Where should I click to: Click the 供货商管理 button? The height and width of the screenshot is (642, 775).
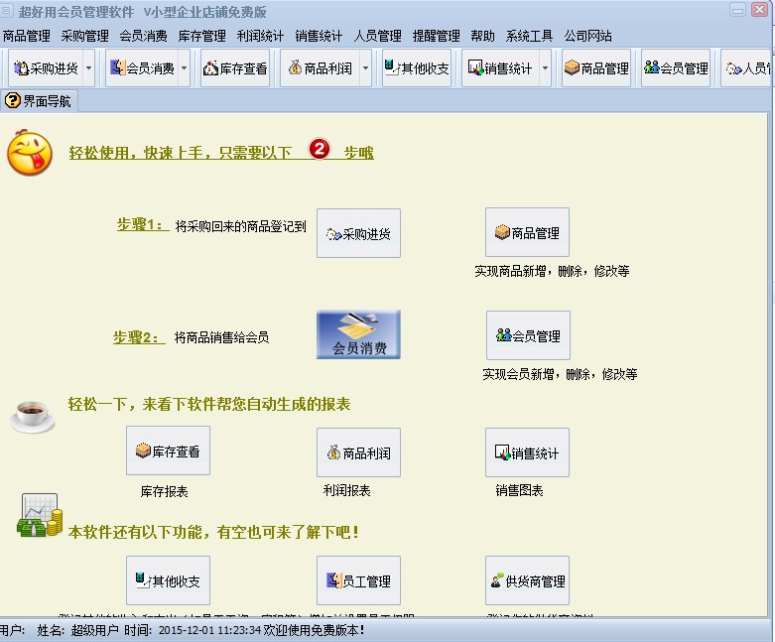point(527,580)
